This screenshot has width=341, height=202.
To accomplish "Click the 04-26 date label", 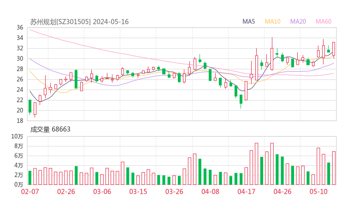I will pos(282,191).
